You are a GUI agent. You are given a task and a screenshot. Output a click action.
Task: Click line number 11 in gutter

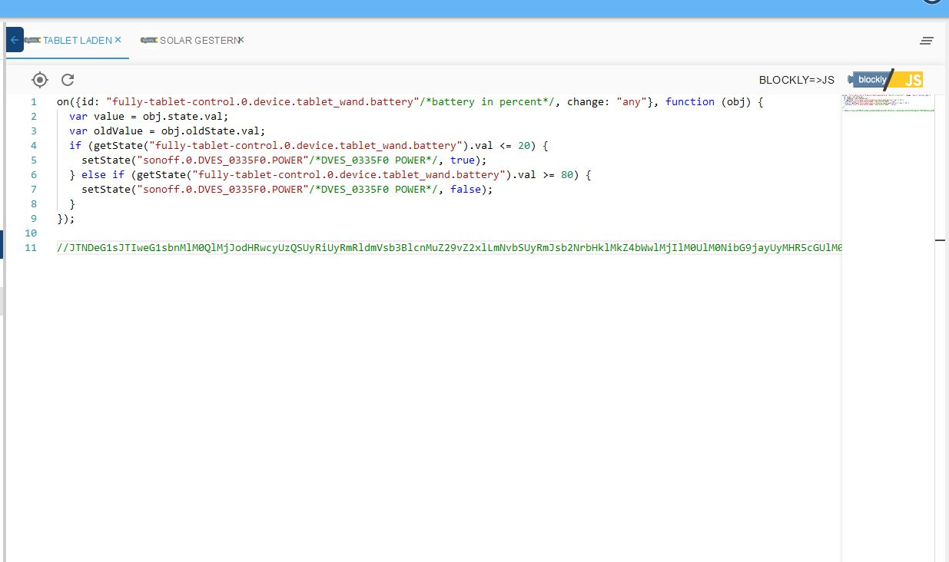click(x=31, y=248)
